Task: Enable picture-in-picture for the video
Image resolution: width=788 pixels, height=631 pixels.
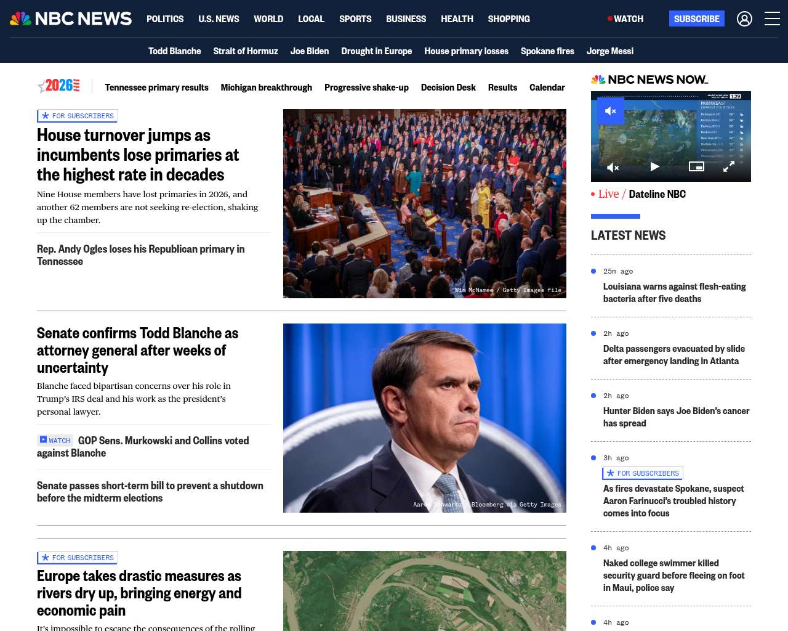Action: pyautogui.click(x=696, y=166)
